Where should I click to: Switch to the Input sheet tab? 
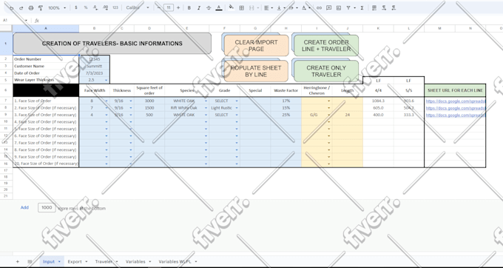[x=52, y=261]
